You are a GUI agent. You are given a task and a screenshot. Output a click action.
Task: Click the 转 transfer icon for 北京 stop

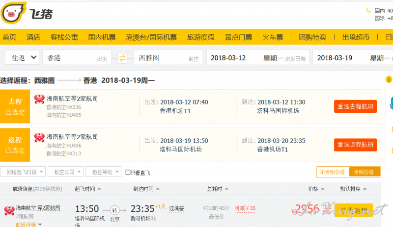point(115,210)
